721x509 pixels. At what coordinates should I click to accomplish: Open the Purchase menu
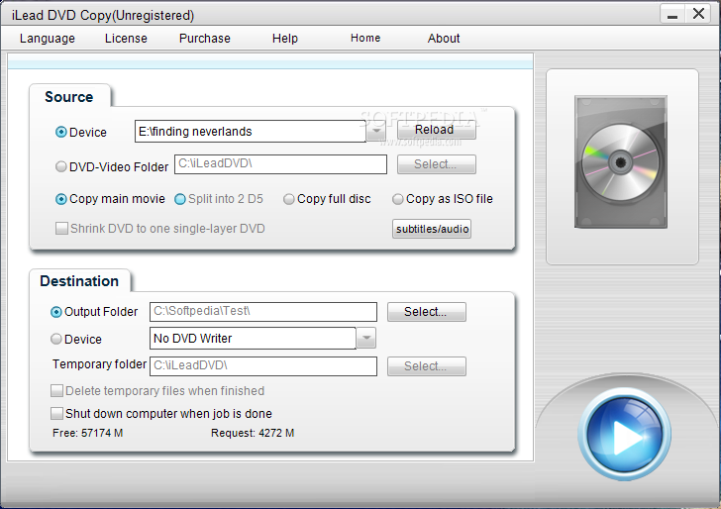[205, 39]
